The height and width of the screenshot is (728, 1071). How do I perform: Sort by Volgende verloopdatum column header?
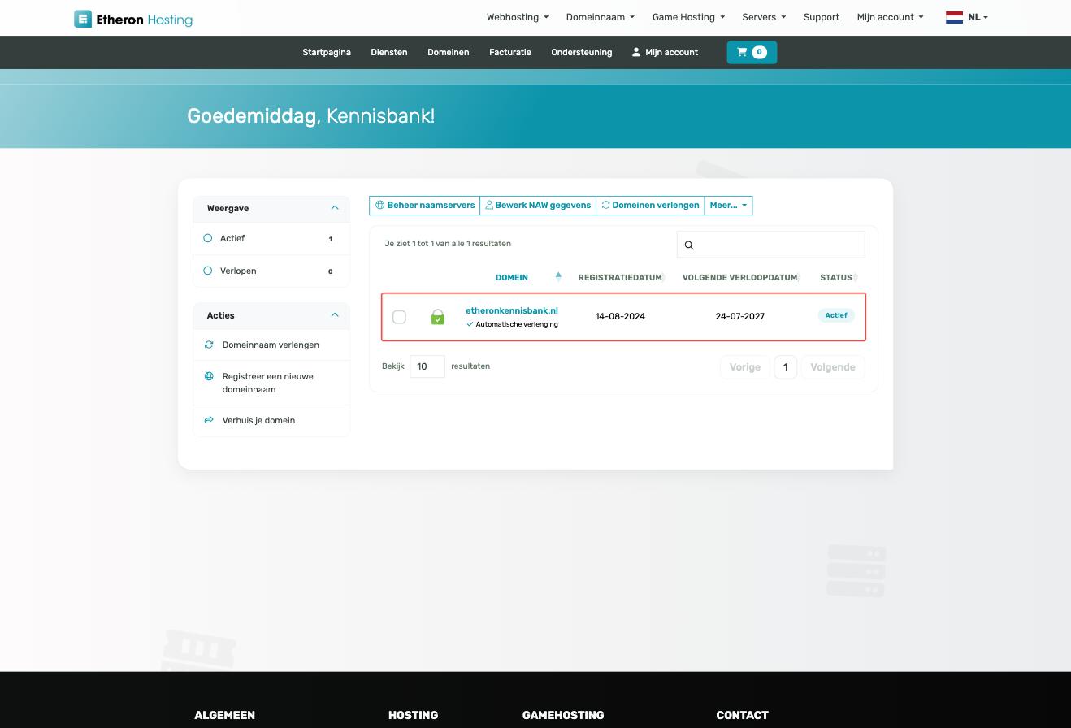(x=739, y=277)
